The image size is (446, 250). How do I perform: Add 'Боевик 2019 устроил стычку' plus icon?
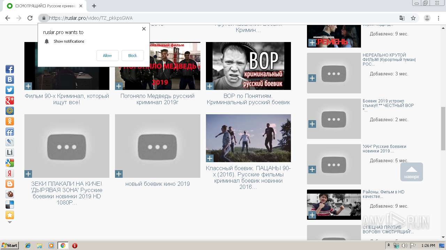pos(312,124)
